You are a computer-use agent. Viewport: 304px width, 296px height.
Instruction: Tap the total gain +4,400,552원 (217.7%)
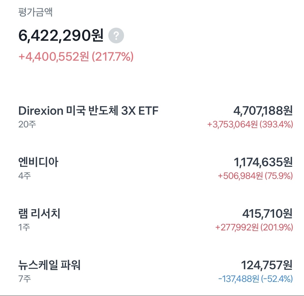tap(76, 57)
